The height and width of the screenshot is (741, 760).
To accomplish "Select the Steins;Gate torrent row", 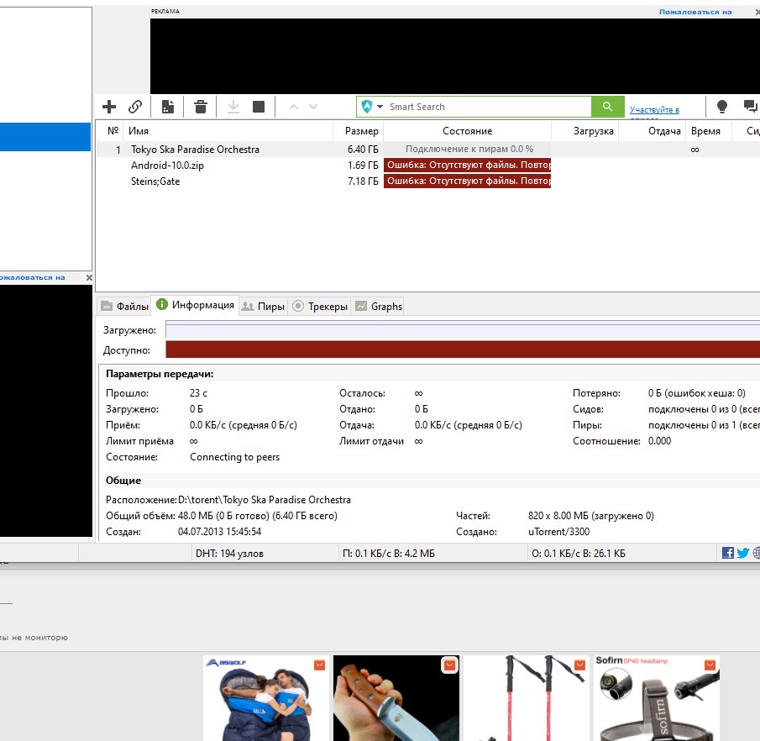I will coord(155,181).
